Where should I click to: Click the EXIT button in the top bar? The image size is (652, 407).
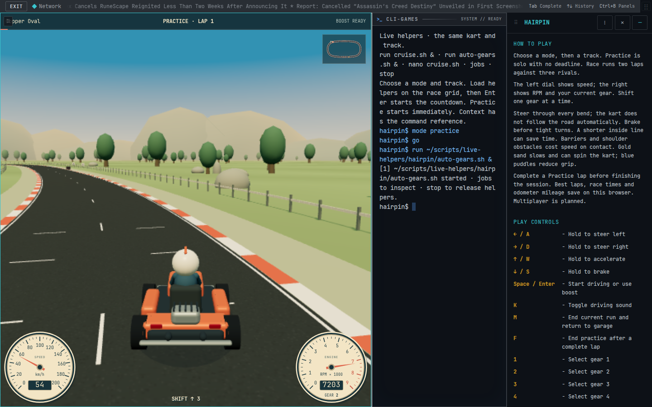(x=16, y=6)
